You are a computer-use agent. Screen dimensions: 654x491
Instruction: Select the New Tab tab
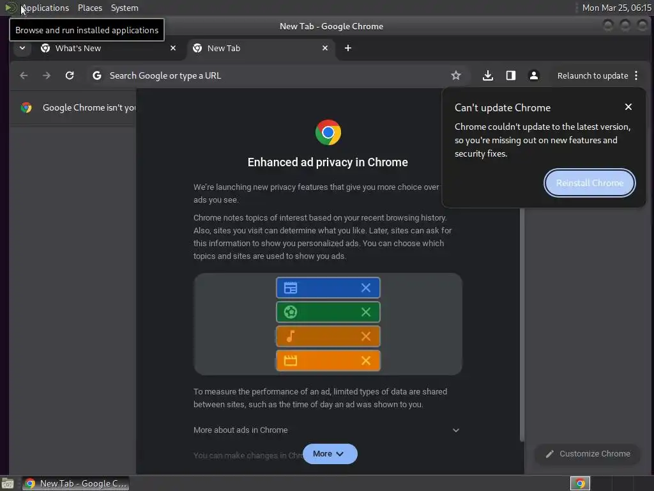click(261, 48)
